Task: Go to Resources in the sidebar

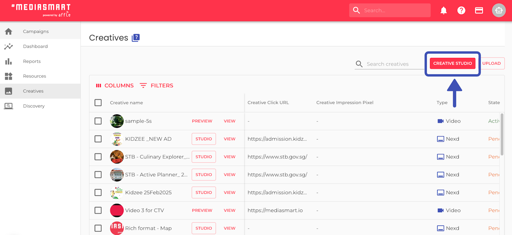Action: pos(40,76)
